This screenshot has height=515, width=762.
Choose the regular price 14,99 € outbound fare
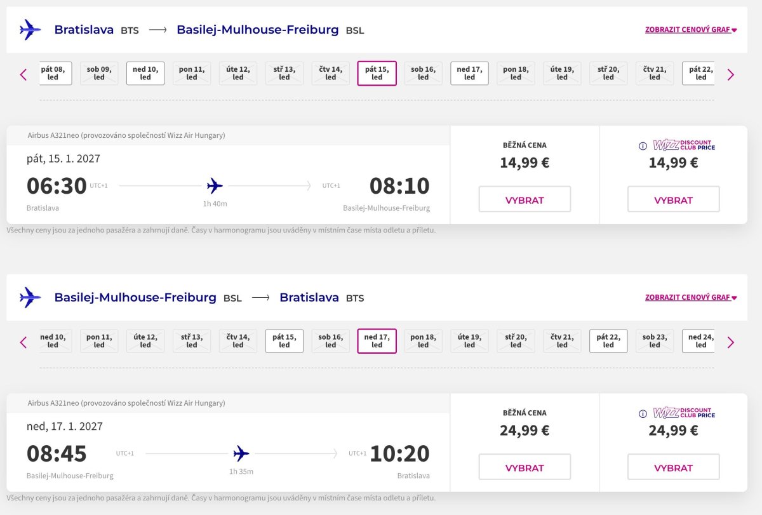(x=525, y=199)
